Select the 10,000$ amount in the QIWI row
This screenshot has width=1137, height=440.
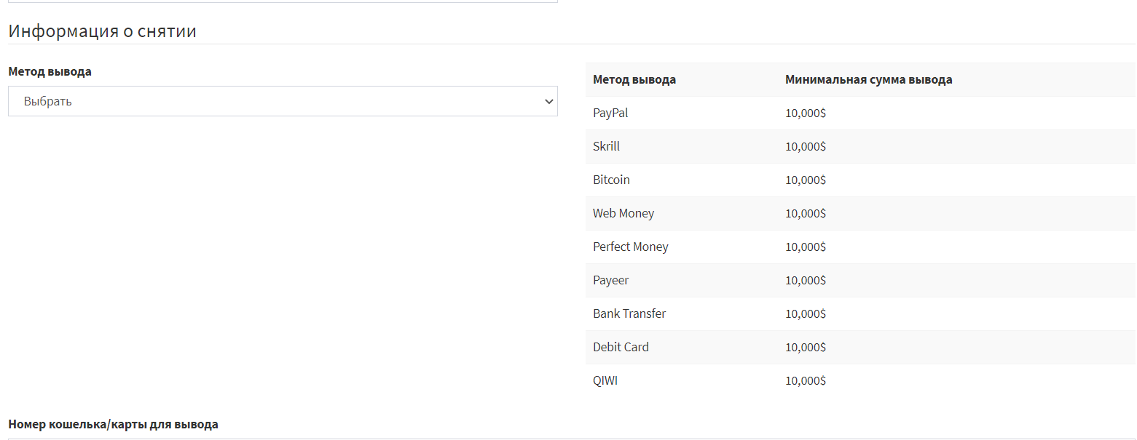click(x=805, y=381)
